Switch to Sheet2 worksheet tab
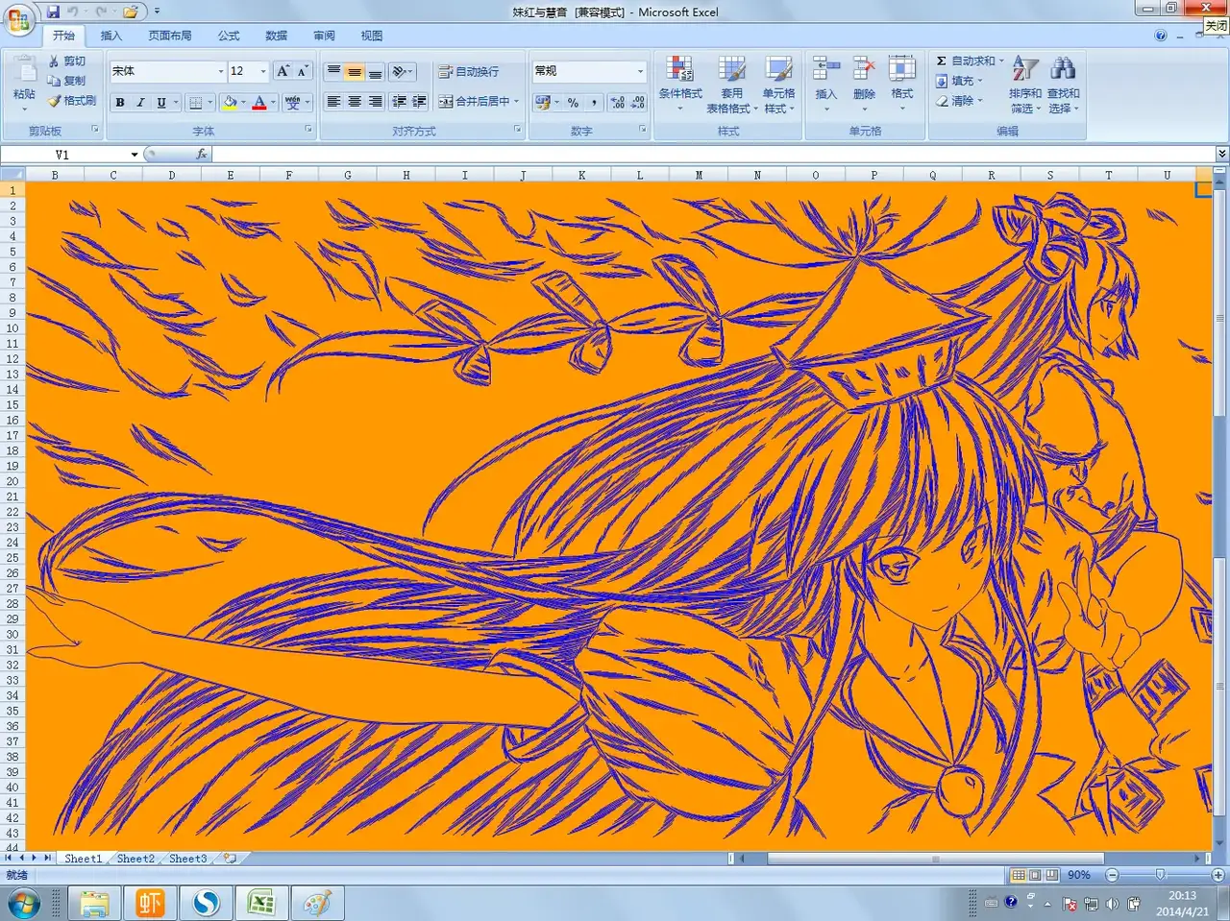Image resolution: width=1230 pixels, height=921 pixels. pos(135,859)
